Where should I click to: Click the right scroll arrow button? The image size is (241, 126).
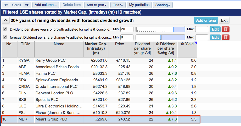point(27,5)
